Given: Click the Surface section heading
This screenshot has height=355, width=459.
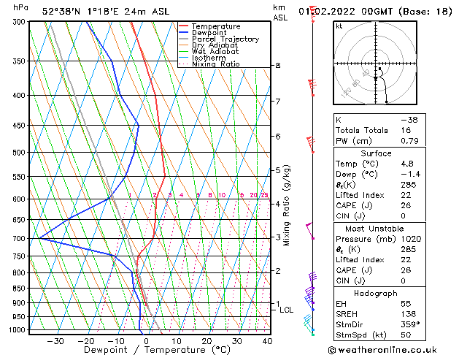Looking at the screenshot, I should (376, 153).
